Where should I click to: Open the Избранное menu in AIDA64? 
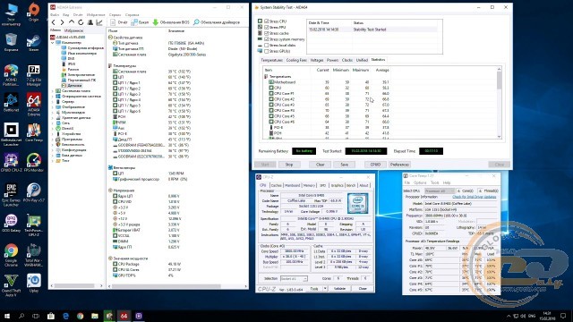[96, 15]
